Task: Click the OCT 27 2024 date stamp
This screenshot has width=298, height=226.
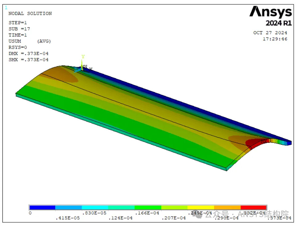Action: point(270,33)
